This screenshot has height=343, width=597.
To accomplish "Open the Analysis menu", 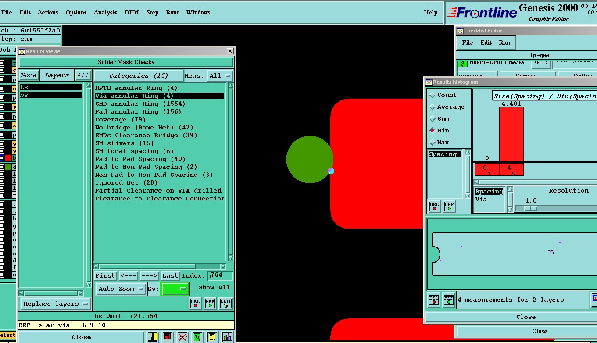I will pos(105,12).
